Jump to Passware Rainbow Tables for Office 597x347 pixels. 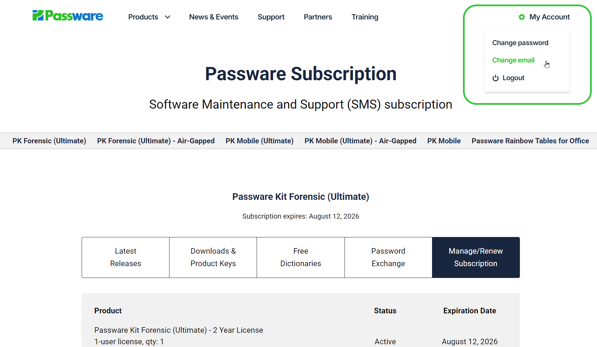point(530,141)
